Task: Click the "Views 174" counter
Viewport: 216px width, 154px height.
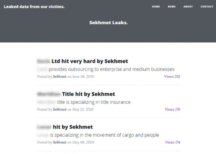Action: 172,142
